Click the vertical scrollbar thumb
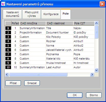106x102 pixels. (x=97, y=32)
